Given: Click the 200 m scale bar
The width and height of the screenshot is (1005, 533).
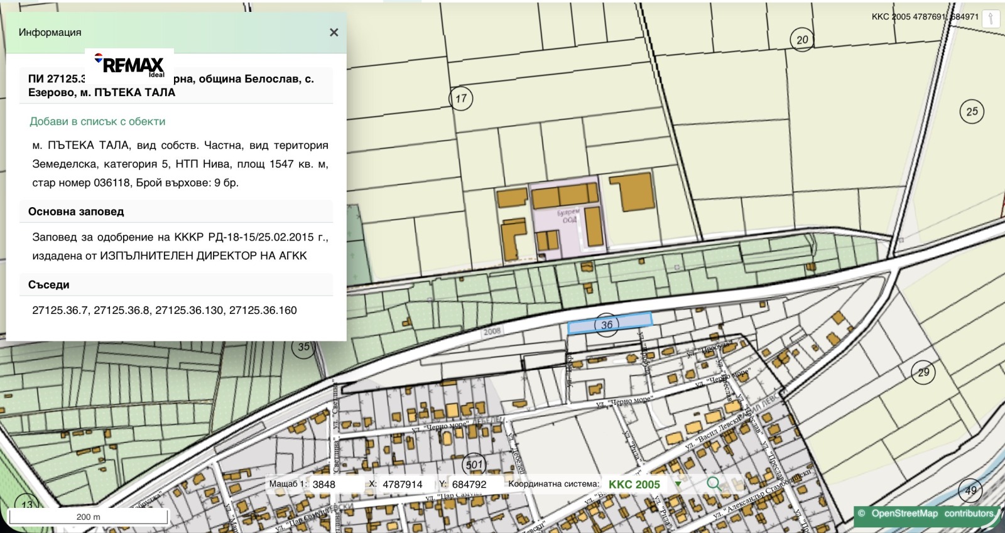Looking at the screenshot, I should (x=88, y=517).
